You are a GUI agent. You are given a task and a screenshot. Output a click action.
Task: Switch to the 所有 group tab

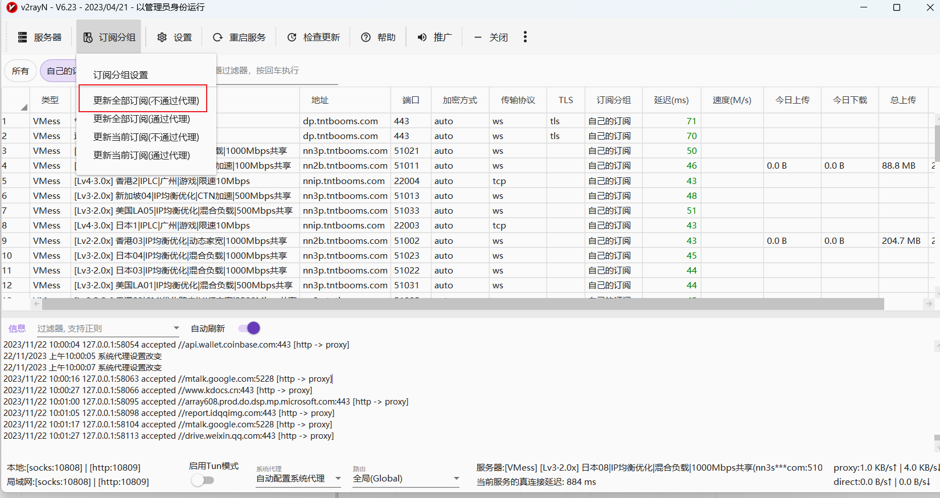(x=20, y=71)
